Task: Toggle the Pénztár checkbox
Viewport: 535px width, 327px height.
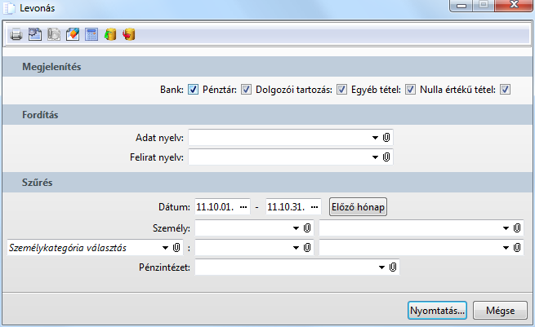Action: (246, 90)
